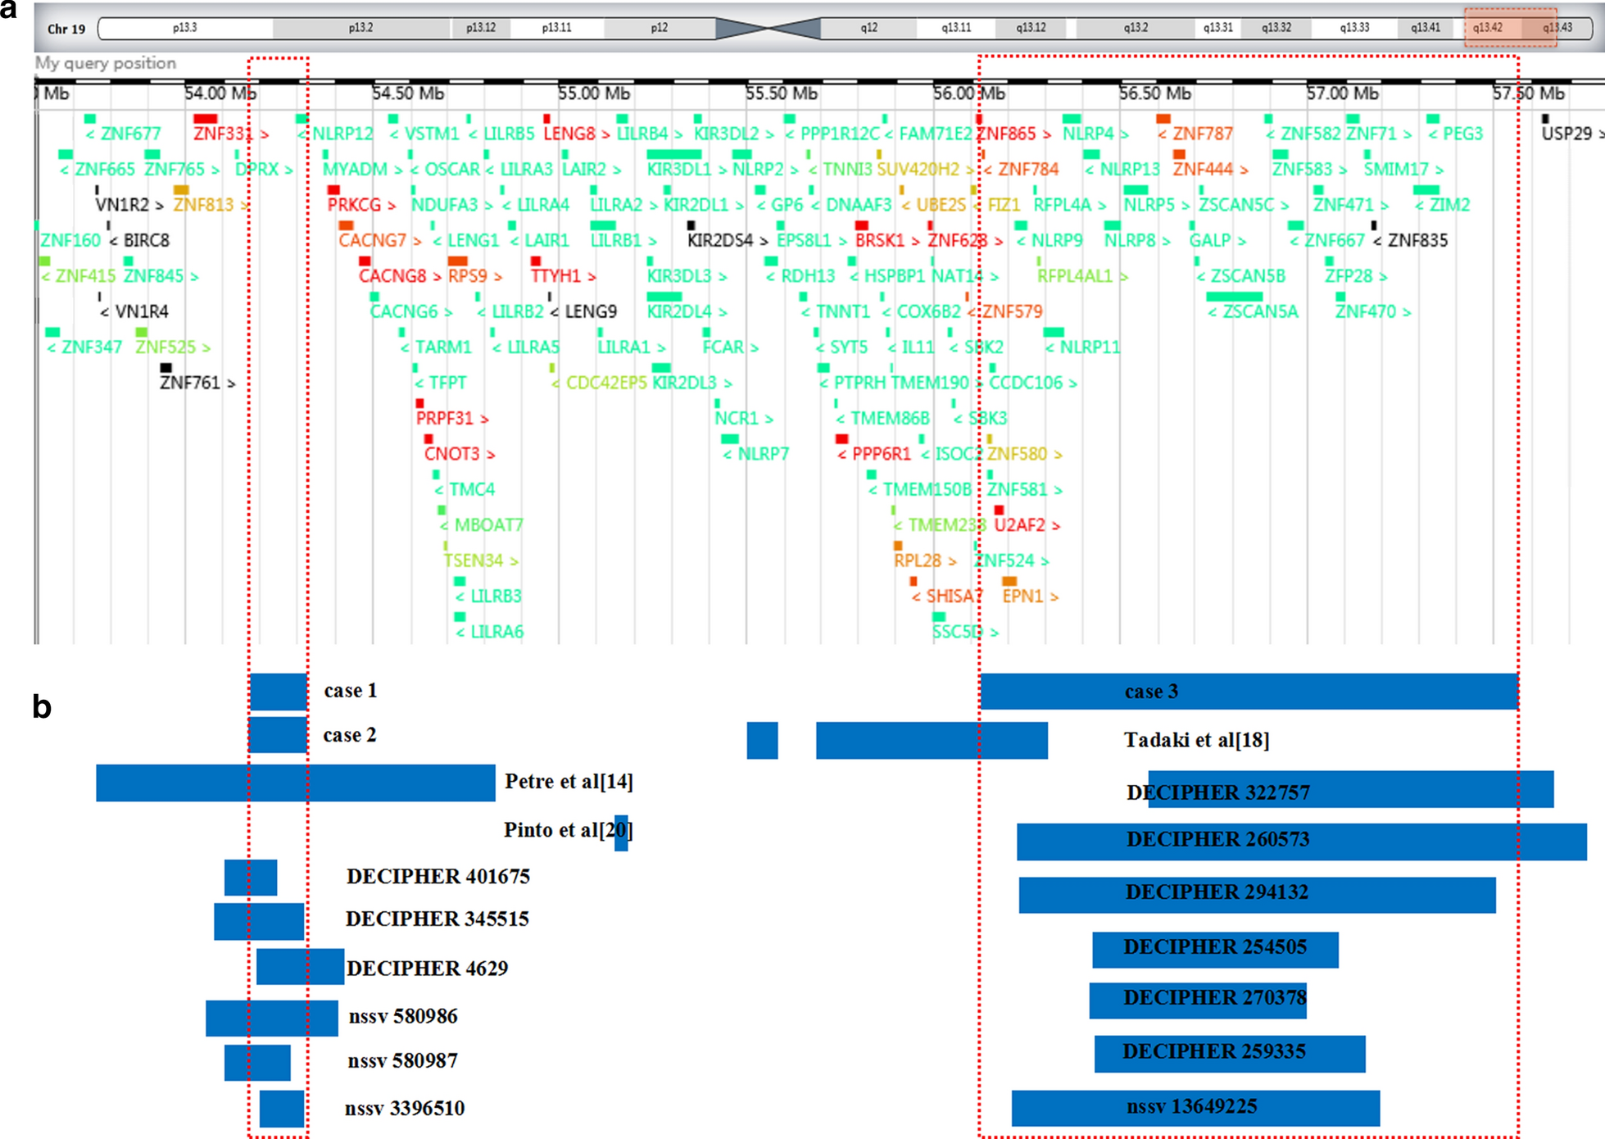Open the PRKCG gene entry
The image size is (1605, 1139).
coord(354,205)
